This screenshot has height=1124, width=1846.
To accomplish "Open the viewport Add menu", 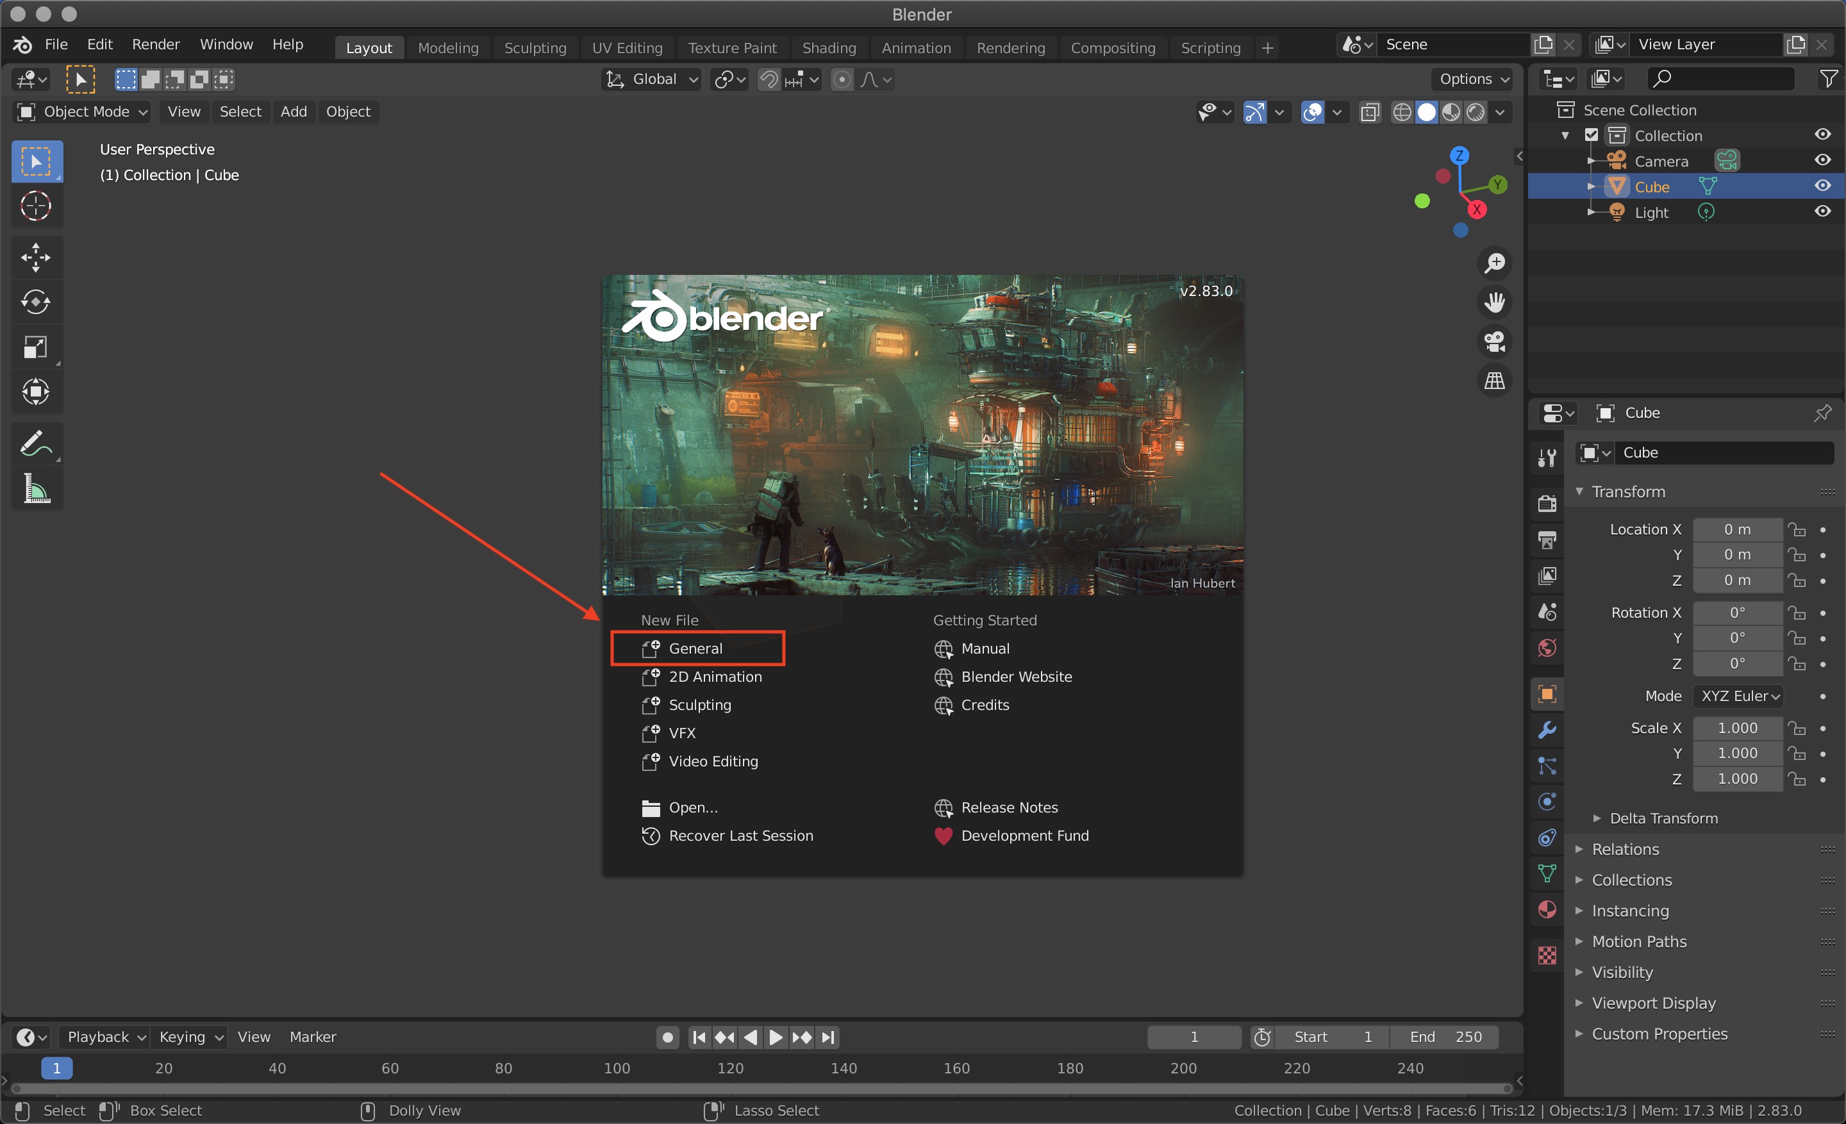I will [294, 112].
